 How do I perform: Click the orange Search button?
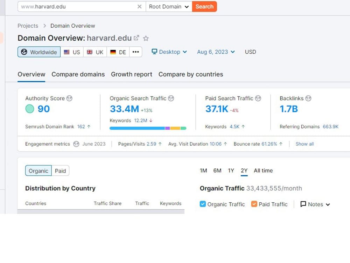[204, 6]
